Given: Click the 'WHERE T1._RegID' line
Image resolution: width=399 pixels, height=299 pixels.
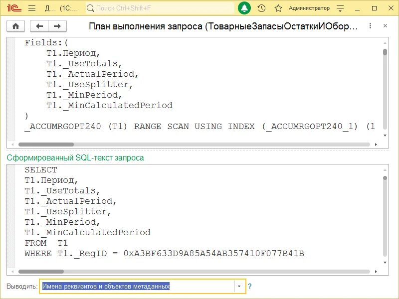Looking at the screenshot, I should tap(165, 254).
